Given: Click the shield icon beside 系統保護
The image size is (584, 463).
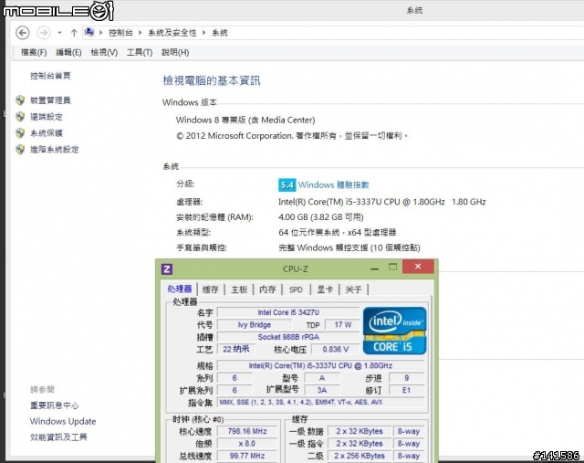Looking at the screenshot, I should (20, 133).
